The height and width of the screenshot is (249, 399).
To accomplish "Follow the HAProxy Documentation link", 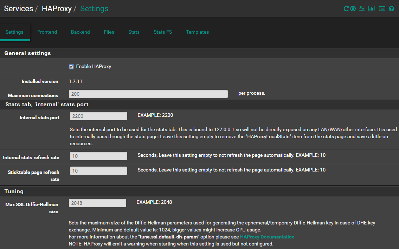I will coord(267,237).
